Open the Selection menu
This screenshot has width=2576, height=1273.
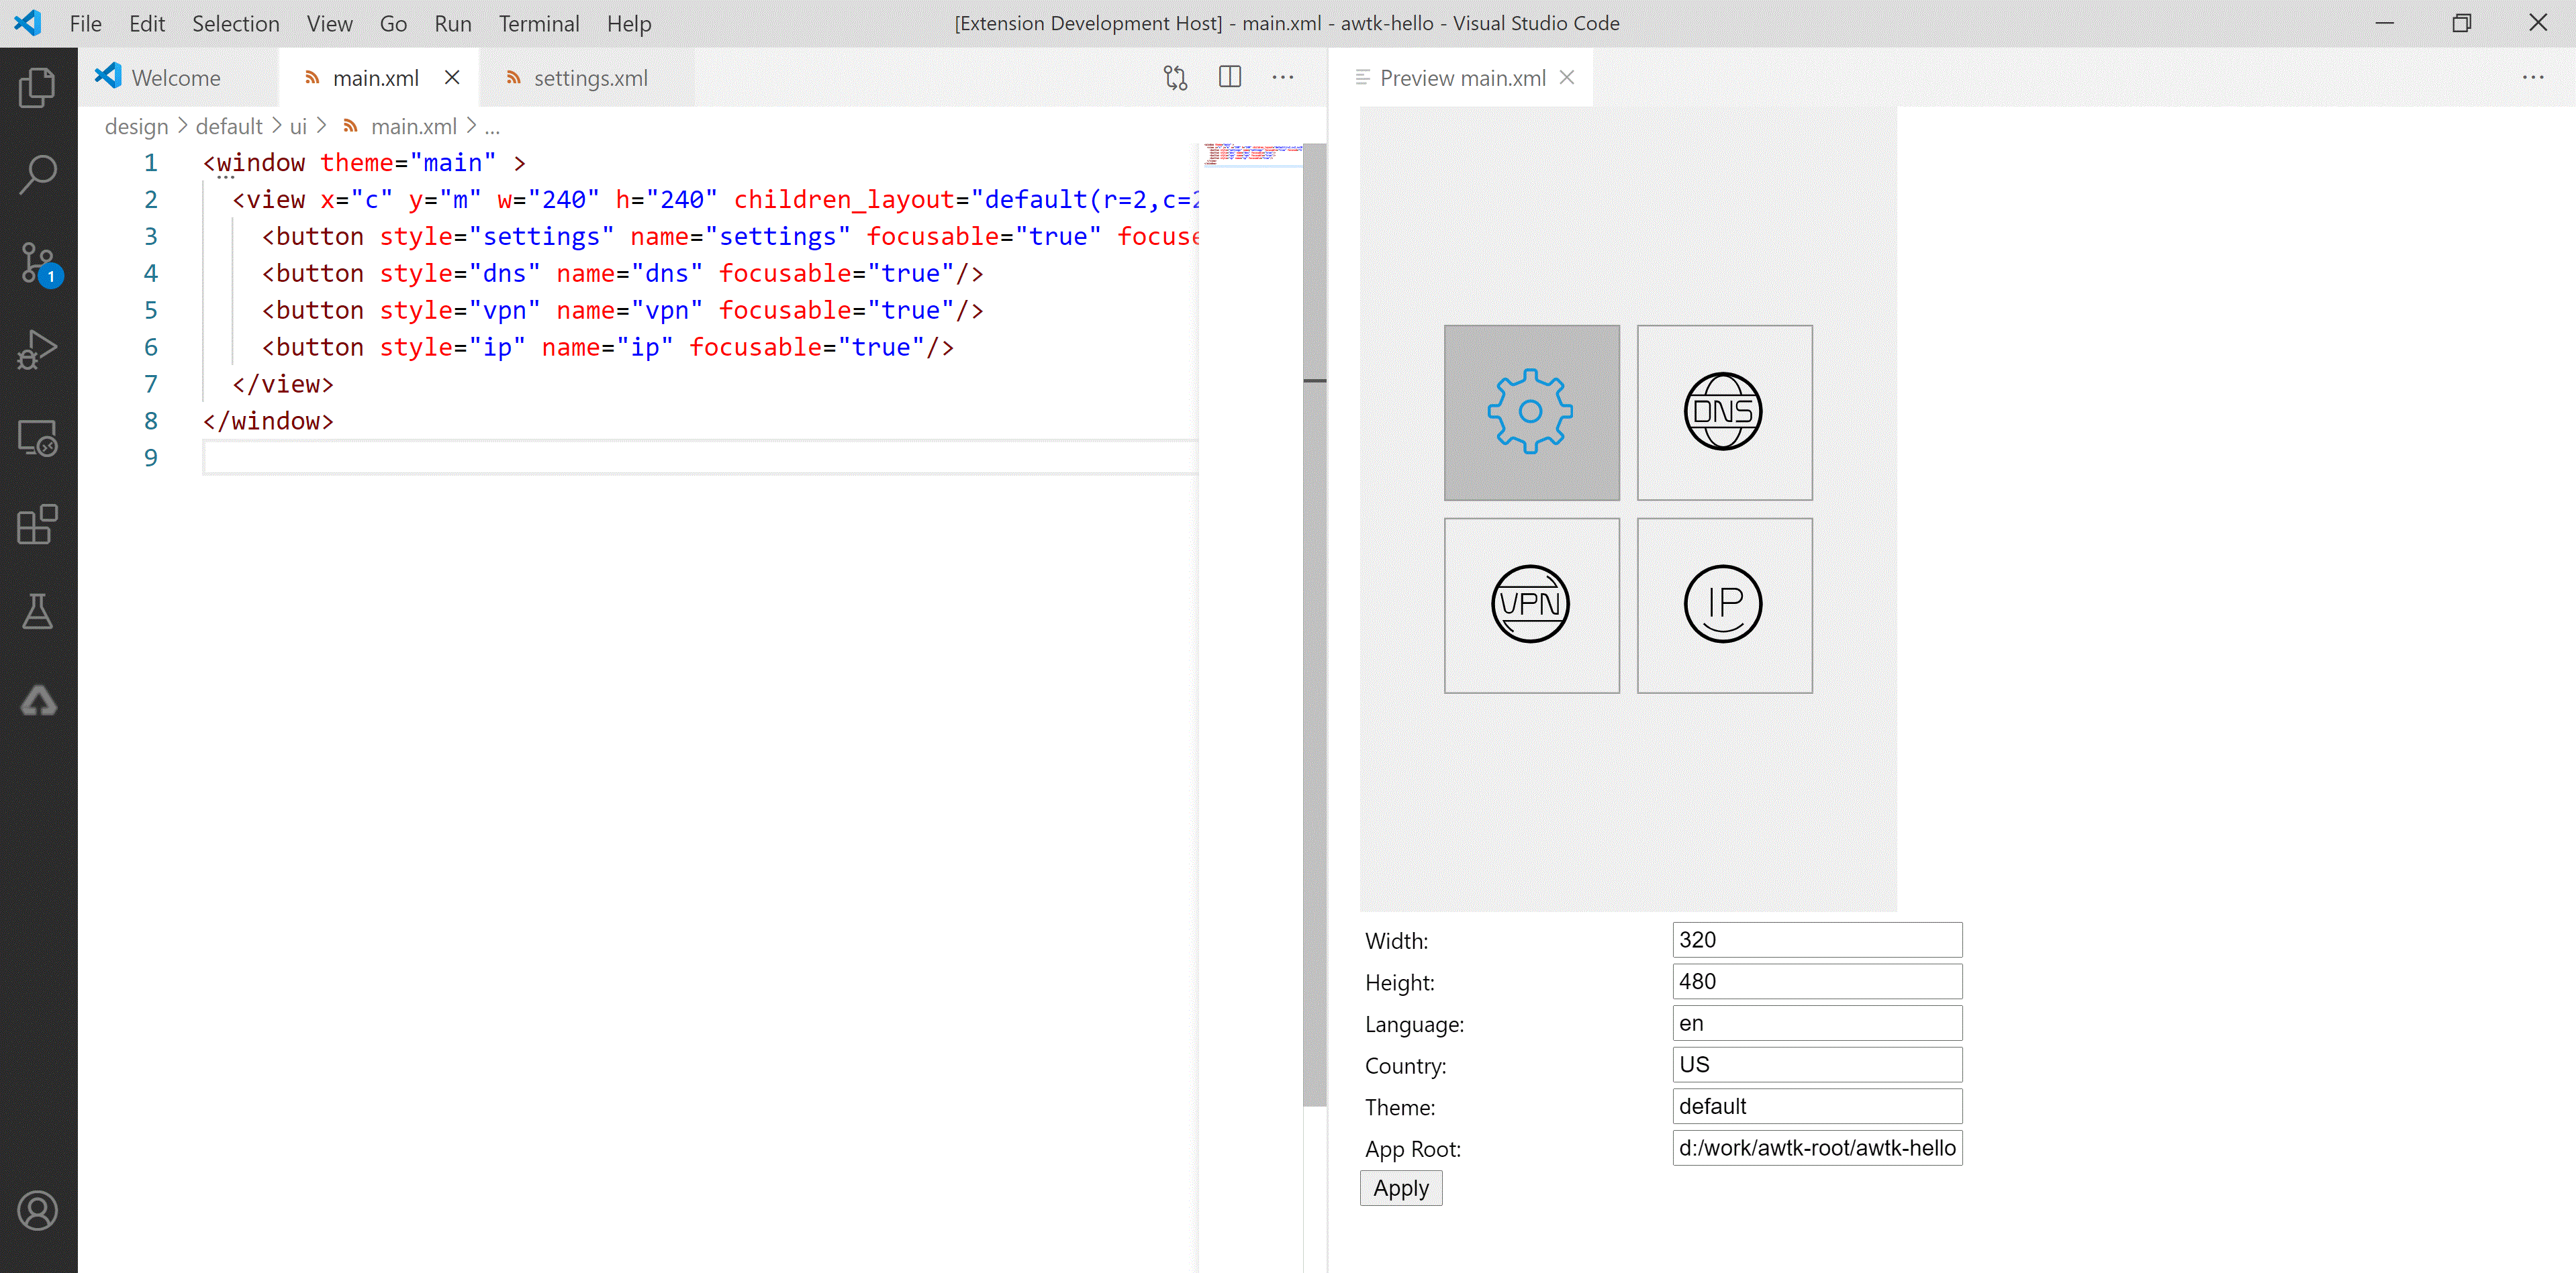pyautogui.click(x=236, y=23)
